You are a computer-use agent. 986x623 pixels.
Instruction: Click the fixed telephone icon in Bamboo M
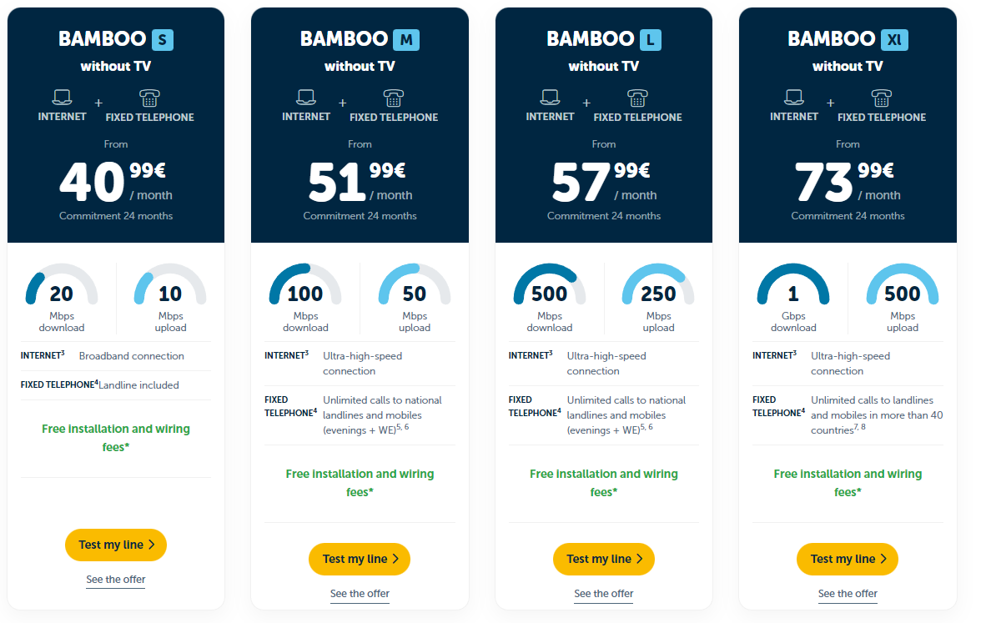click(x=394, y=98)
